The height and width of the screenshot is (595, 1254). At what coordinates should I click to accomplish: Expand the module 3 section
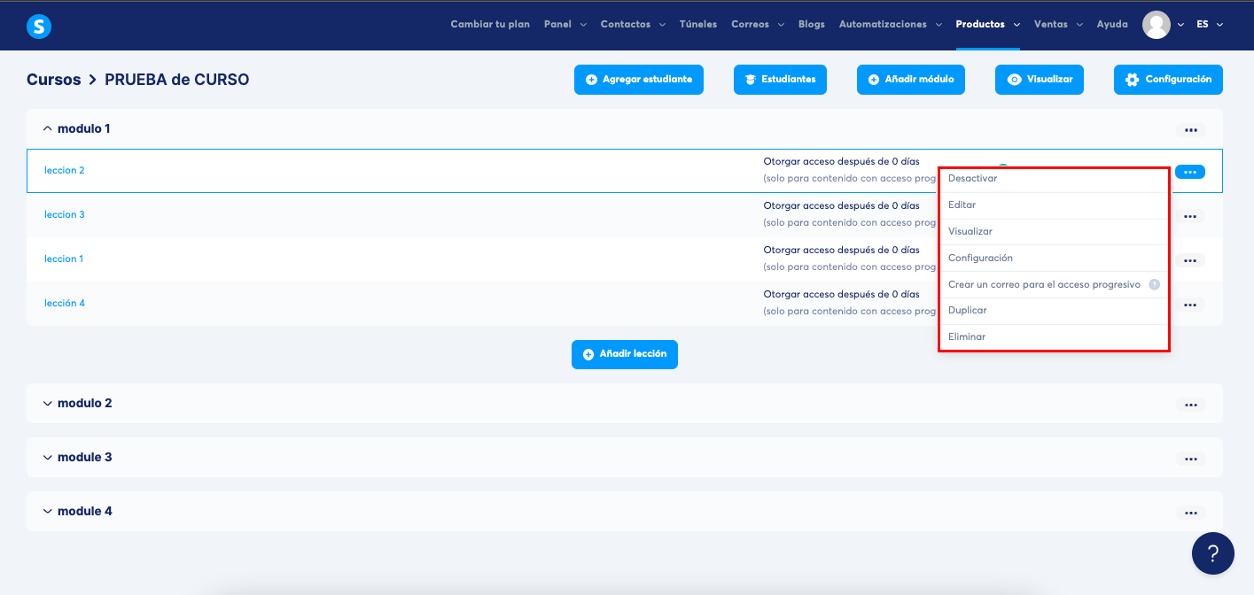tap(48, 458)
